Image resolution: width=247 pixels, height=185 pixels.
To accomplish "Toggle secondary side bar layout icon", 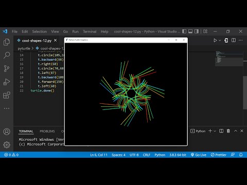I will click(197, 31).
